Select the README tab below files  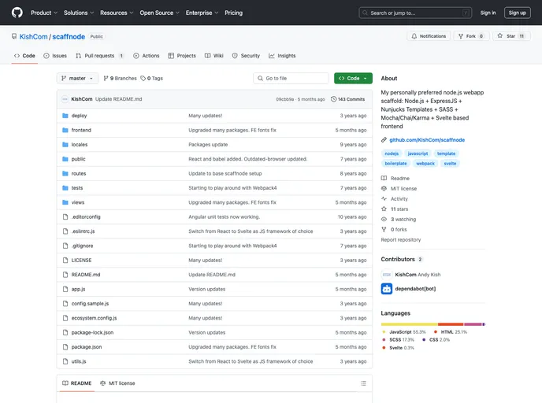coord(76,383)
